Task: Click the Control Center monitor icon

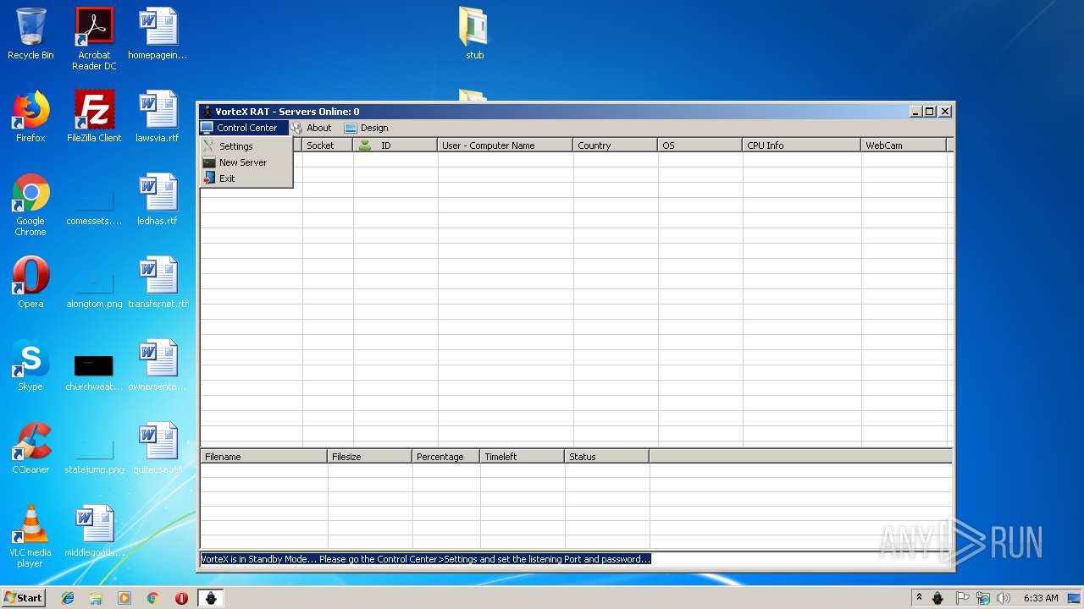Action: click(207, 128)
